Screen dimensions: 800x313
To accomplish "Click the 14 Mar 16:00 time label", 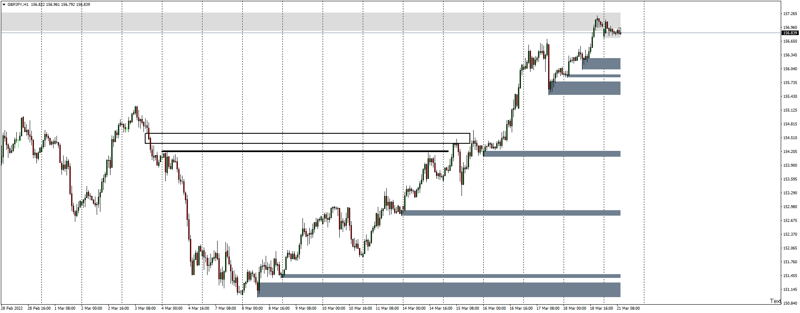I will (x=441, y=308).
